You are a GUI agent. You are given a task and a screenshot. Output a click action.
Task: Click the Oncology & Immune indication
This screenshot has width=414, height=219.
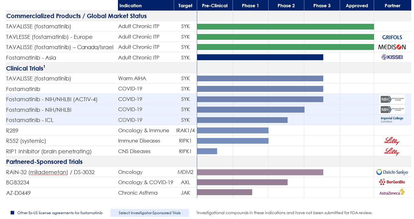coord(144,130)
